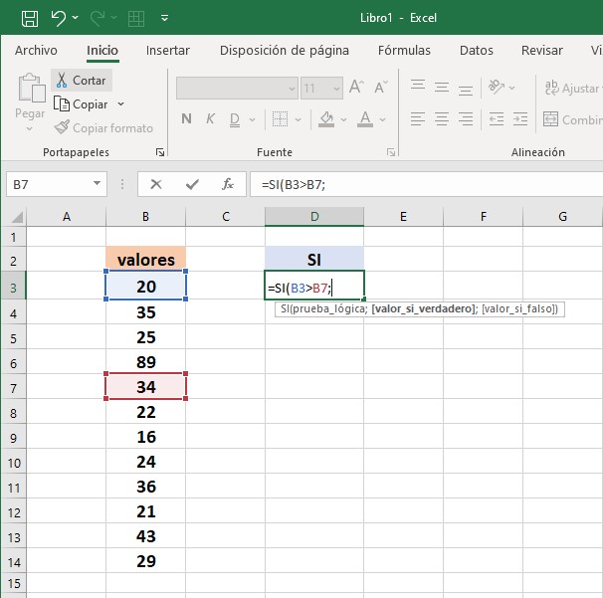The image size is (603, 598).
Task: Click the Undo arrow icon
Action: (59, 18)
